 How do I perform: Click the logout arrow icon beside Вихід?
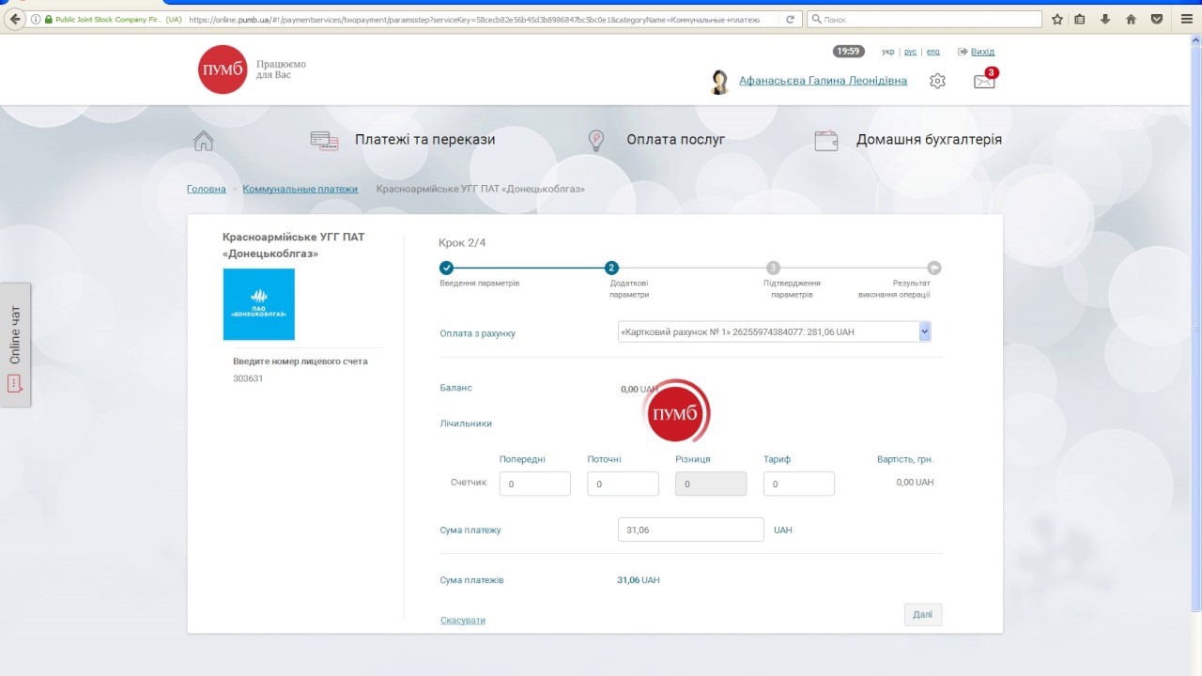point(963,52)
